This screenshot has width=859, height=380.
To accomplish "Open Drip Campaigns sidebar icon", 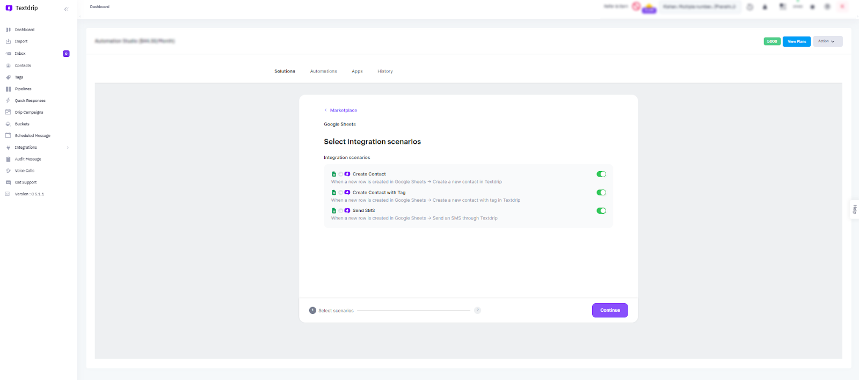I will 8,112.
